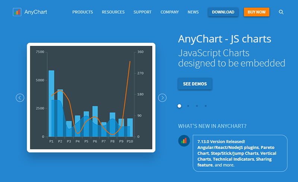Image resolution: width=298 pixels, height=182 pixels.
Task: Click the Technical Indicators link
Action: pos(234,159)
